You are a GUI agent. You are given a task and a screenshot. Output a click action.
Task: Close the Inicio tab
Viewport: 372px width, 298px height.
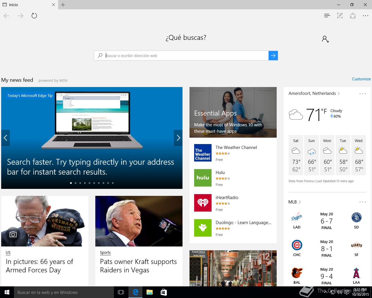pos(53,5)
